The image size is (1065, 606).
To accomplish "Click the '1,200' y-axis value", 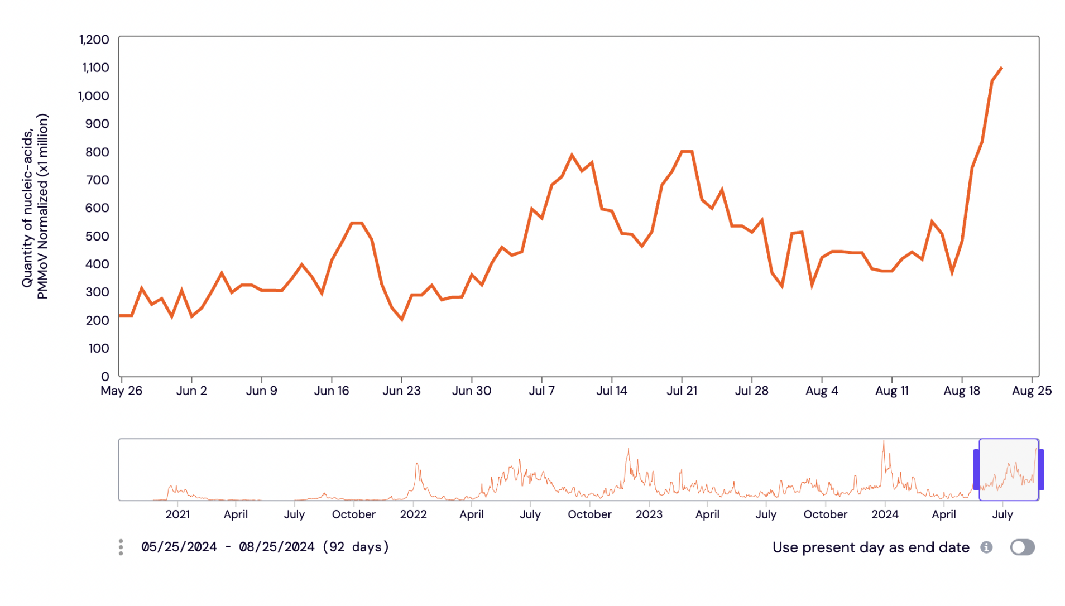I will point(94,40).
